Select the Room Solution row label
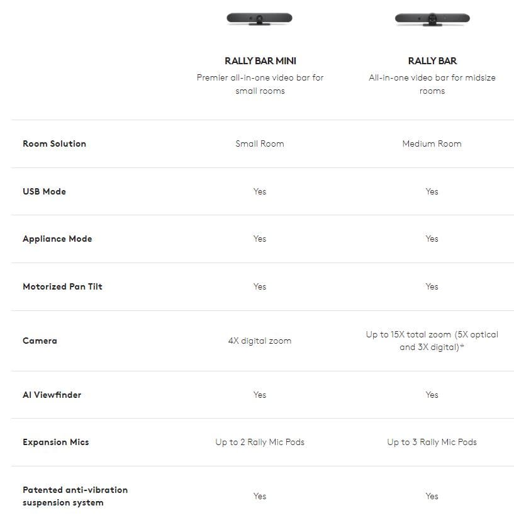This screenshot has width=514, height=525. point(54,144)
